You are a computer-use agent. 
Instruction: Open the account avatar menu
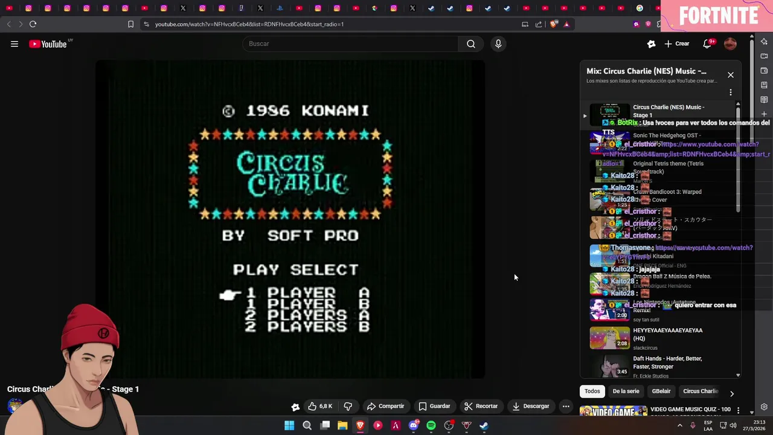coord(730,43)
